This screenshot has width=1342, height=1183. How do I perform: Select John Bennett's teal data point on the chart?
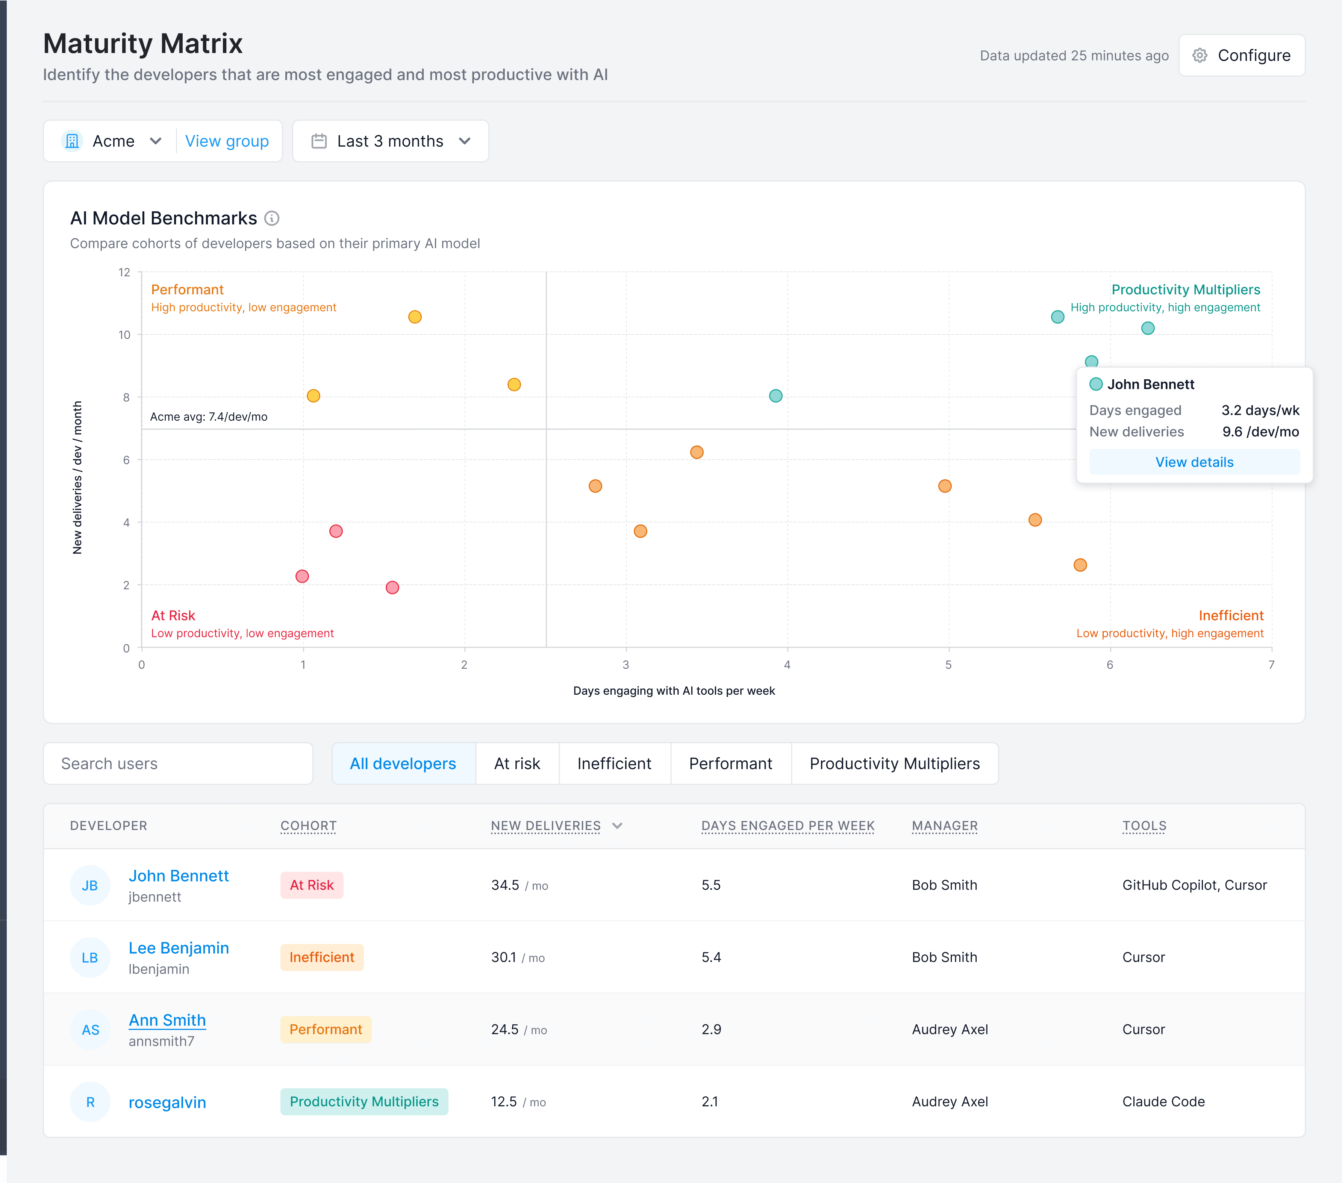point(1091,361)
